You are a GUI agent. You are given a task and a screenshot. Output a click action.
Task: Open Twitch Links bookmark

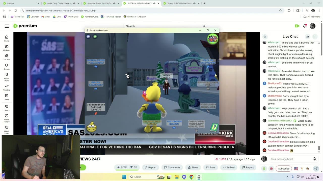(x=71, y=17)
